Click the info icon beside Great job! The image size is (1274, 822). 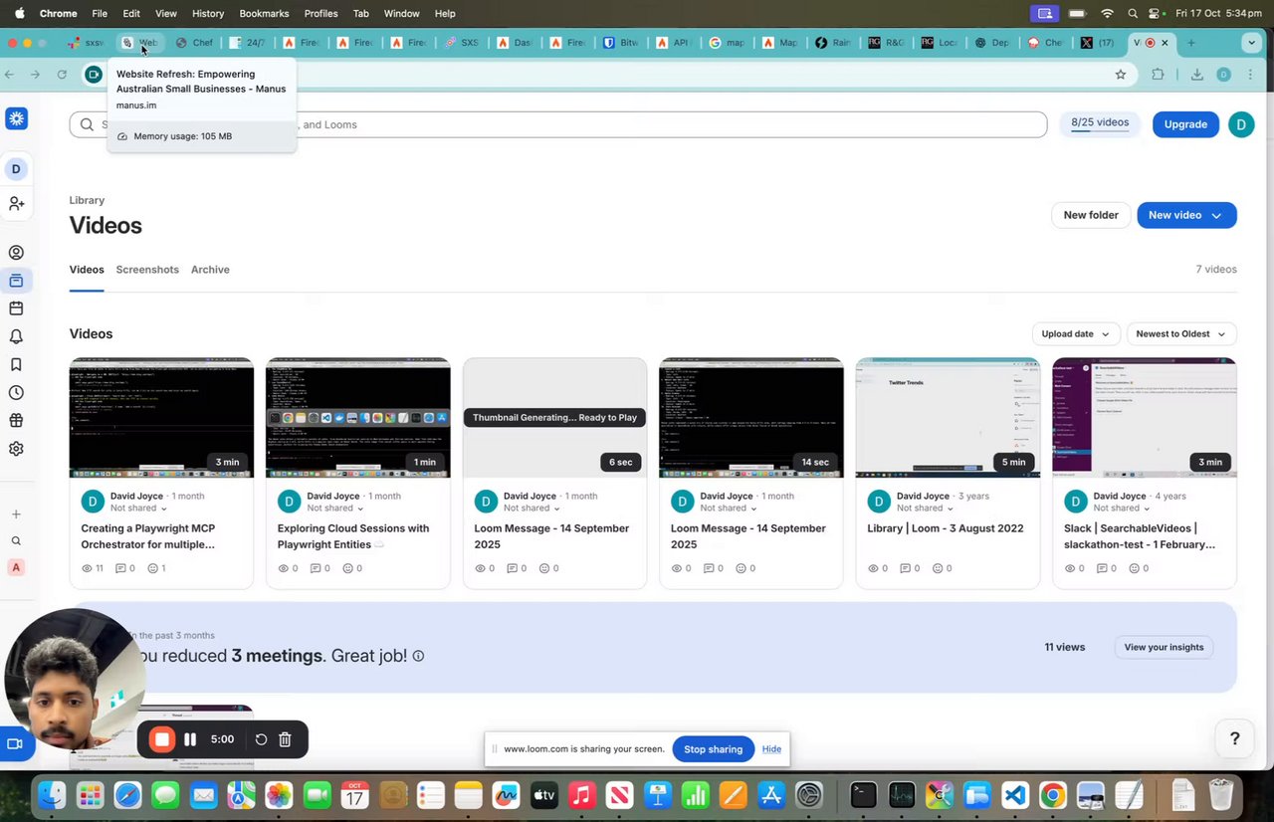[x=418, y=656]
